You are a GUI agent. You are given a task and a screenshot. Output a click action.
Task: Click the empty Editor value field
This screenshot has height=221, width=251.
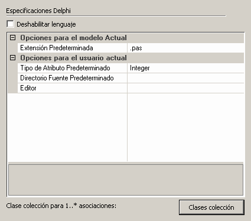(185, 88)
